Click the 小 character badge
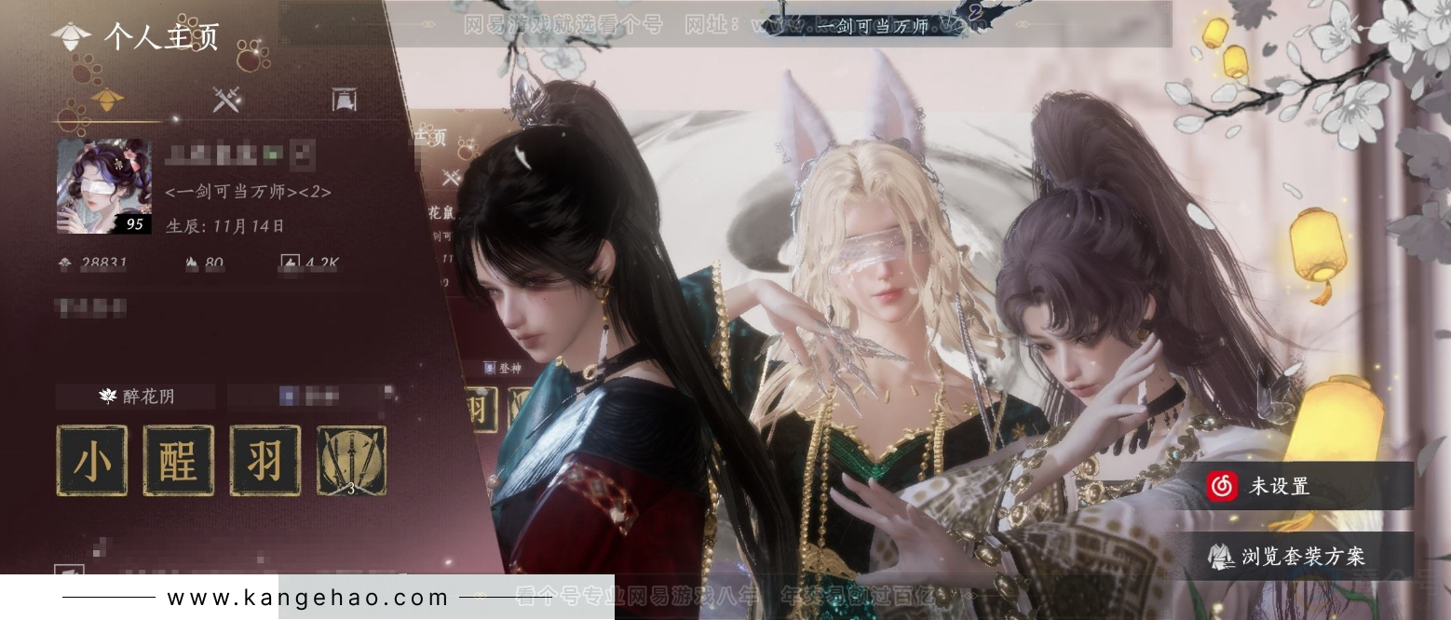Image resolution: width=1451 pixels, height=620 pixels. (x=91, y=461)
